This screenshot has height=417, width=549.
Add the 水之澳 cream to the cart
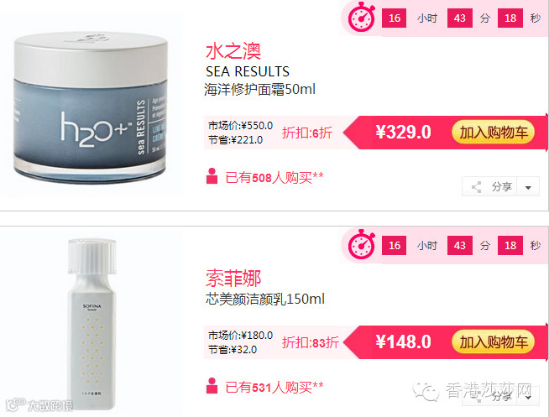[493, 133]
